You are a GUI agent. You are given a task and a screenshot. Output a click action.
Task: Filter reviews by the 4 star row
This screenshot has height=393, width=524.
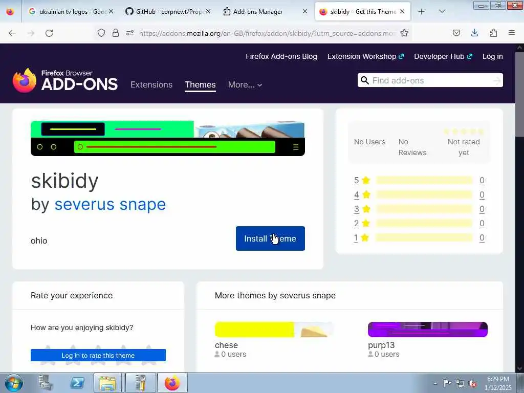[x=419, y=195]
